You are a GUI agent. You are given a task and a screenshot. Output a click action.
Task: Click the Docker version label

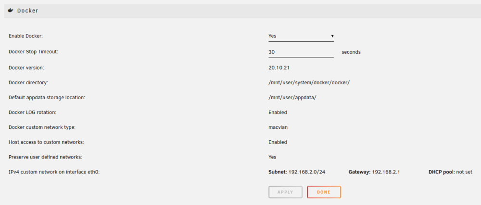[26, 68]
